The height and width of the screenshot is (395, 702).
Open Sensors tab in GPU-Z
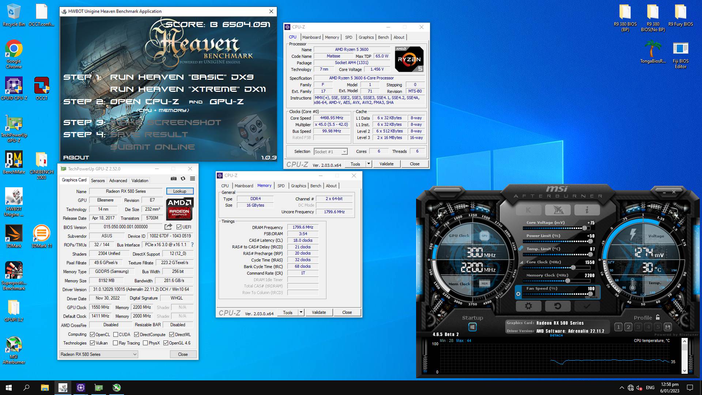(98, 180)
